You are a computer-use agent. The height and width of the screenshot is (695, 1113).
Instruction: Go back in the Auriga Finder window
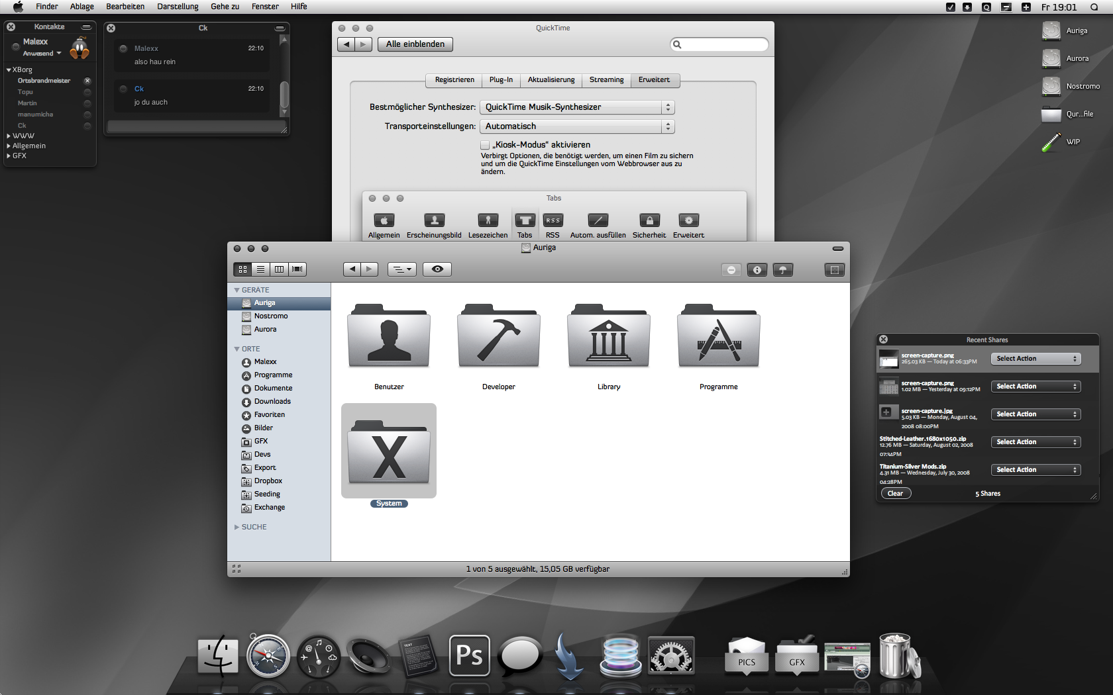[x=352, y=269]
